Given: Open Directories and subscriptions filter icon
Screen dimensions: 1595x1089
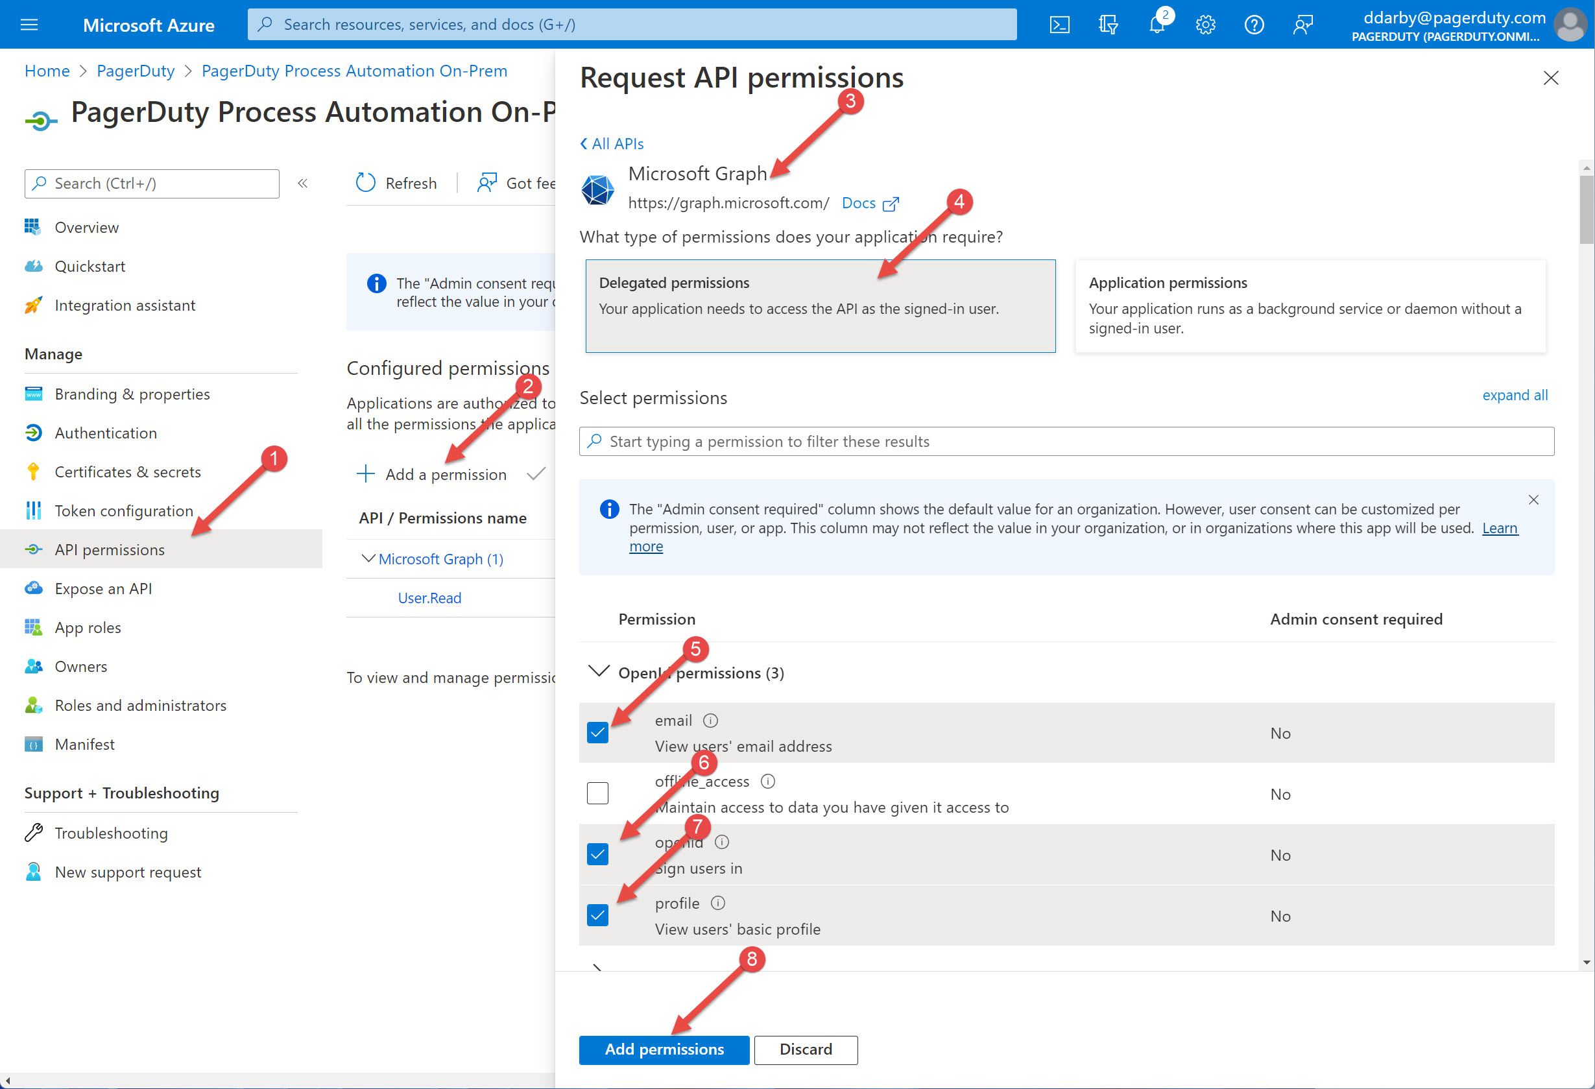Looking at the screenshot, I should pyautogui.click(x=1108, y=25).
